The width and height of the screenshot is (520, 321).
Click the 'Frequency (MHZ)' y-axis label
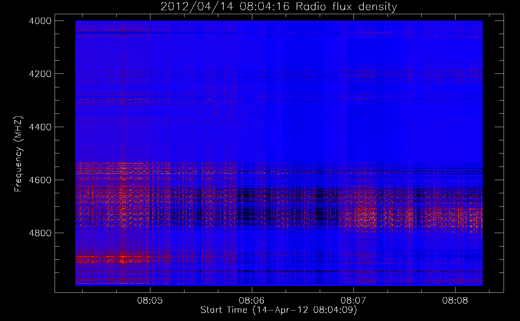[x=18, y=154]
